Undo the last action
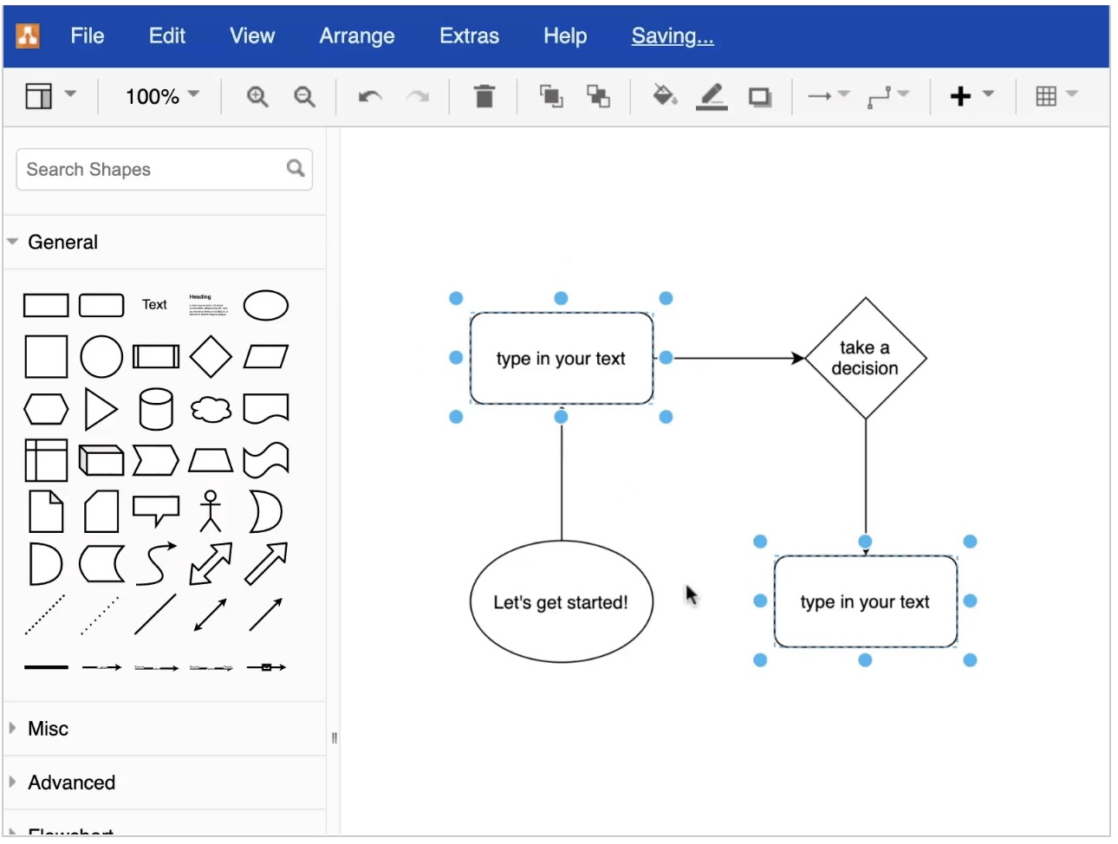Screen dimensions: 1118x844 pos(370,96)
